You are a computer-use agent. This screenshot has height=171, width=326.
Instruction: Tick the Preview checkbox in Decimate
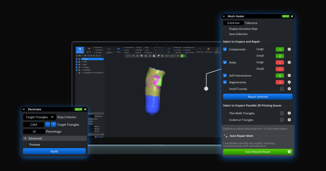[x=25, y=145]
